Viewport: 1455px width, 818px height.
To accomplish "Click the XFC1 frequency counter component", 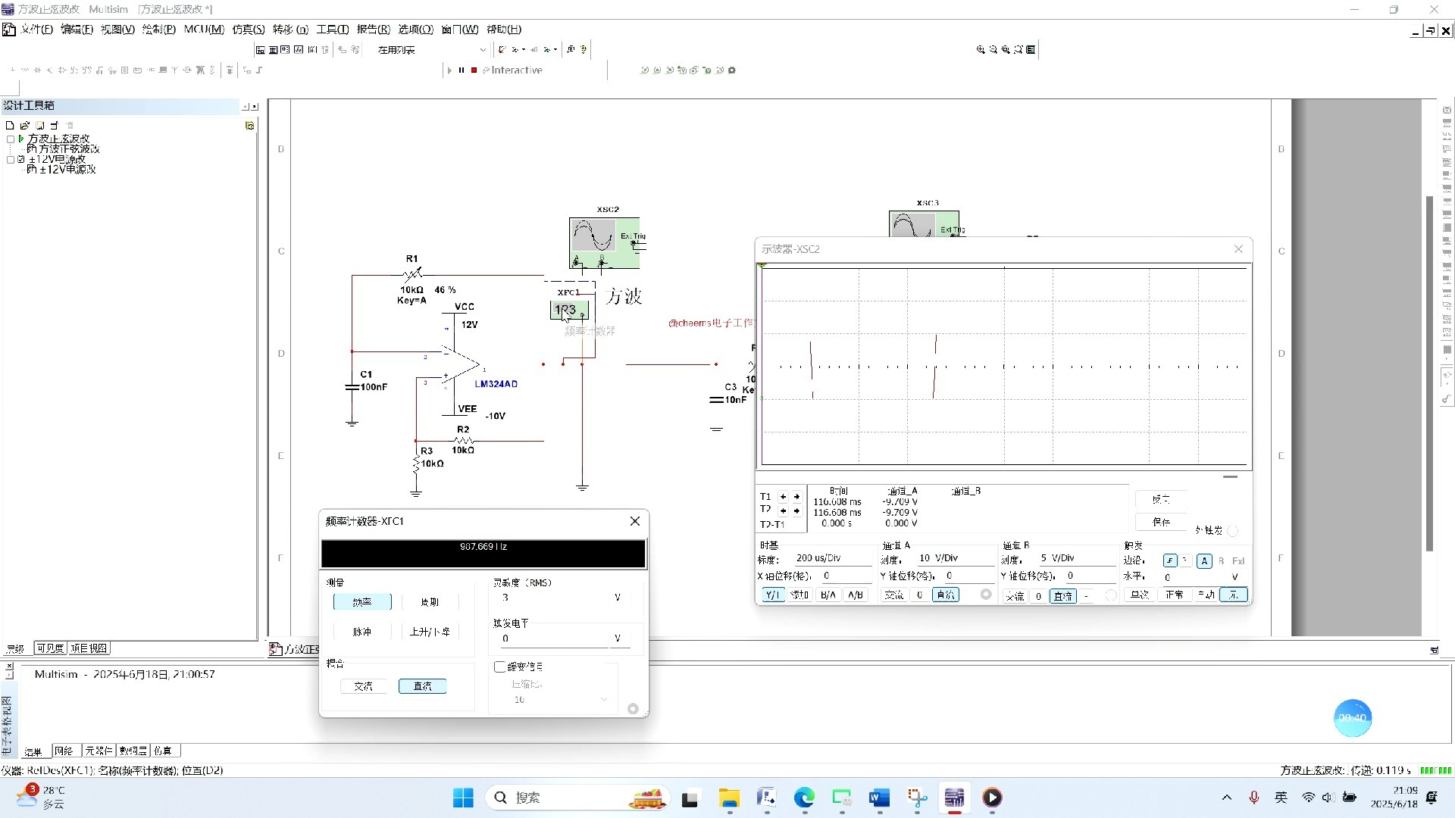I will tap(568, 310).
